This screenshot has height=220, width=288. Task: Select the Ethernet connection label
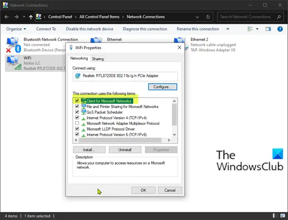[x=114, y=39]
